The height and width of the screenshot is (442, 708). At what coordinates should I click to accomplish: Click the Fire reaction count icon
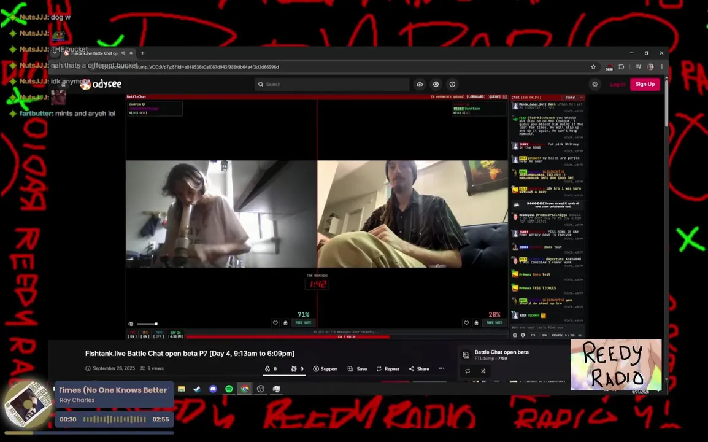click(x=271, y=369)
